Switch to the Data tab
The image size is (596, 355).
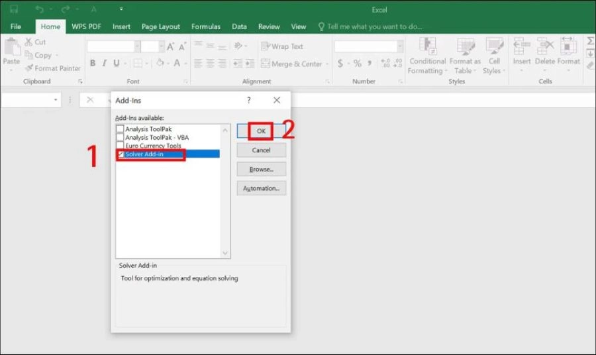239,26
